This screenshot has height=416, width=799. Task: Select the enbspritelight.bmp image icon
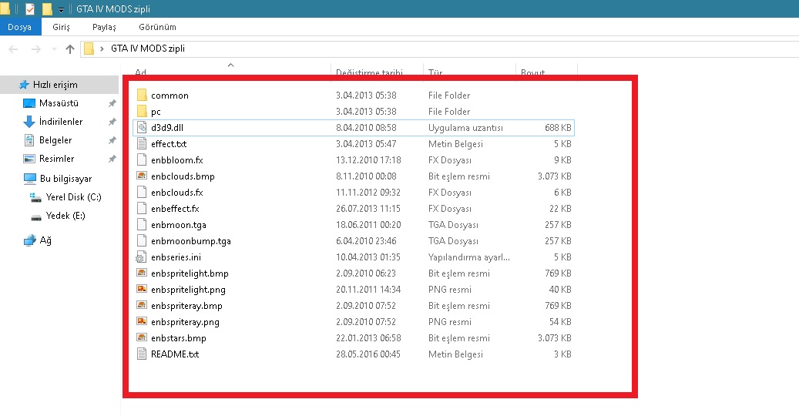click(x=143, y=273)
